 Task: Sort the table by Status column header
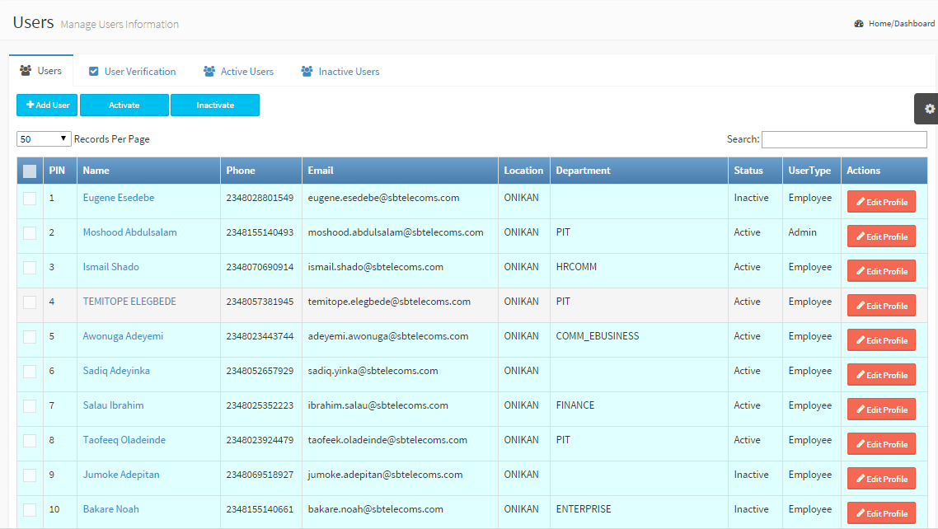(748, 171)
